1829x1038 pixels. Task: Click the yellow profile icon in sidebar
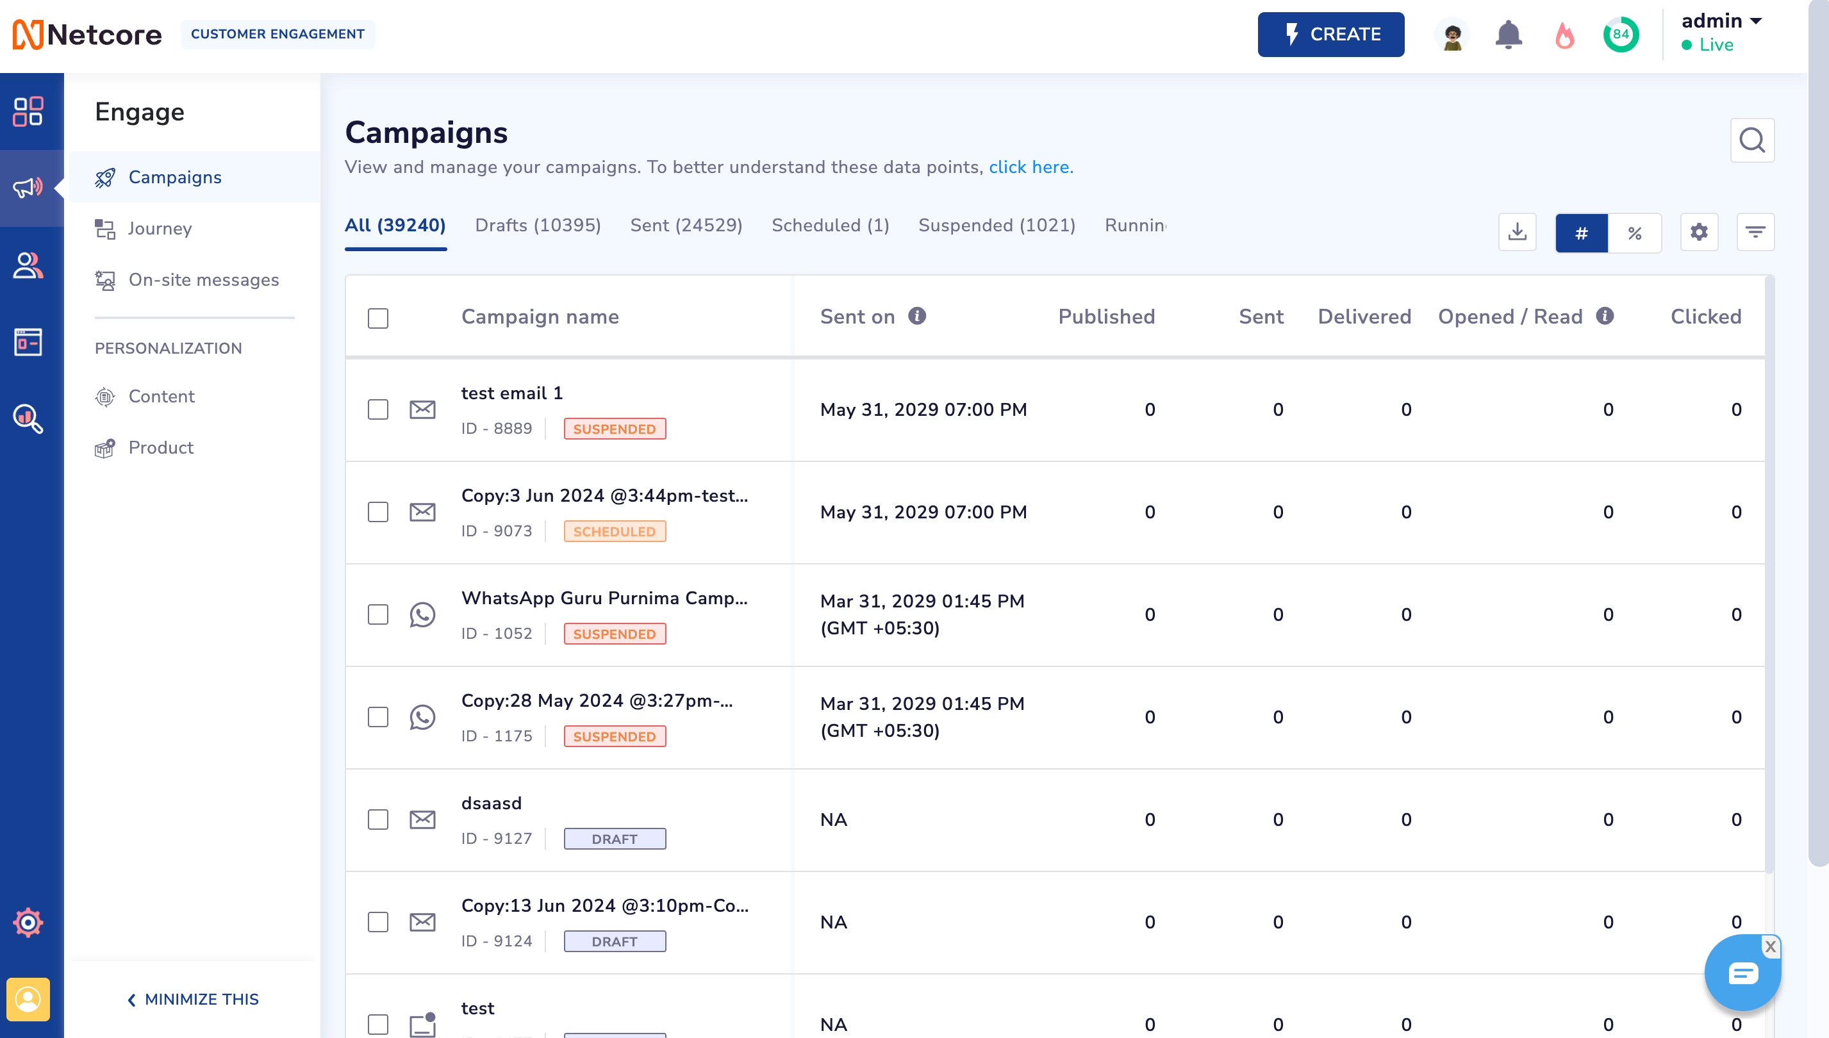(28, 999)
